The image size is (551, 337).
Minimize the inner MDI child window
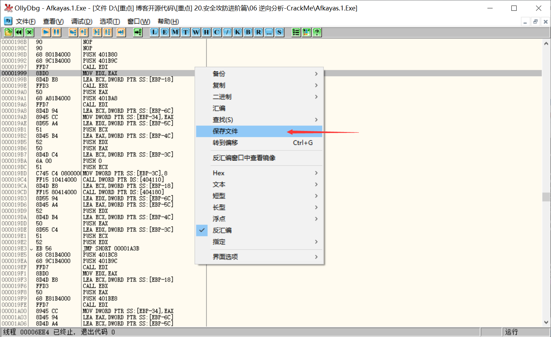[x=525, y=22]
